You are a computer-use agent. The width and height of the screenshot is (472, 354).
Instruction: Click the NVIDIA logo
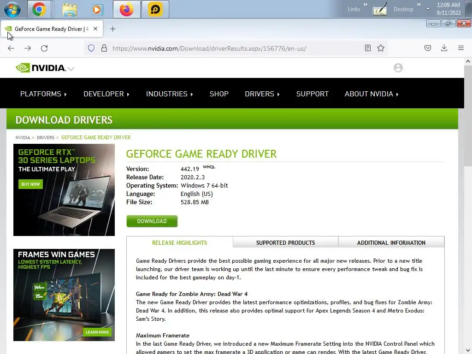coord(41,68)
